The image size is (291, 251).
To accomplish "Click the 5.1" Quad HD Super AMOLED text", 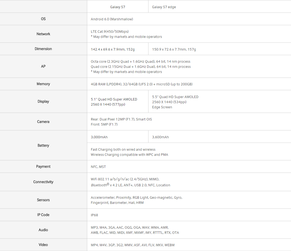I will (114, 99).
